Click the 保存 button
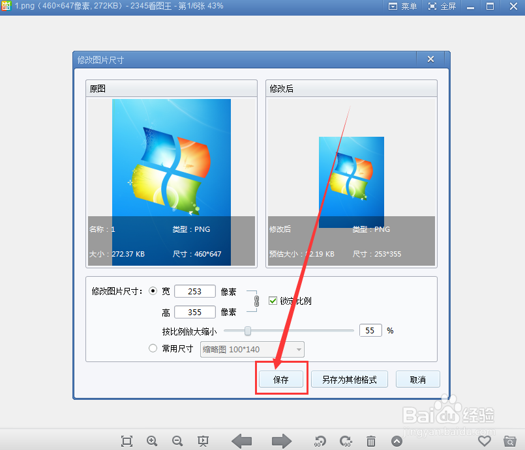The width and height of the screenshot is (525, 450). click(x=281, y=380)
